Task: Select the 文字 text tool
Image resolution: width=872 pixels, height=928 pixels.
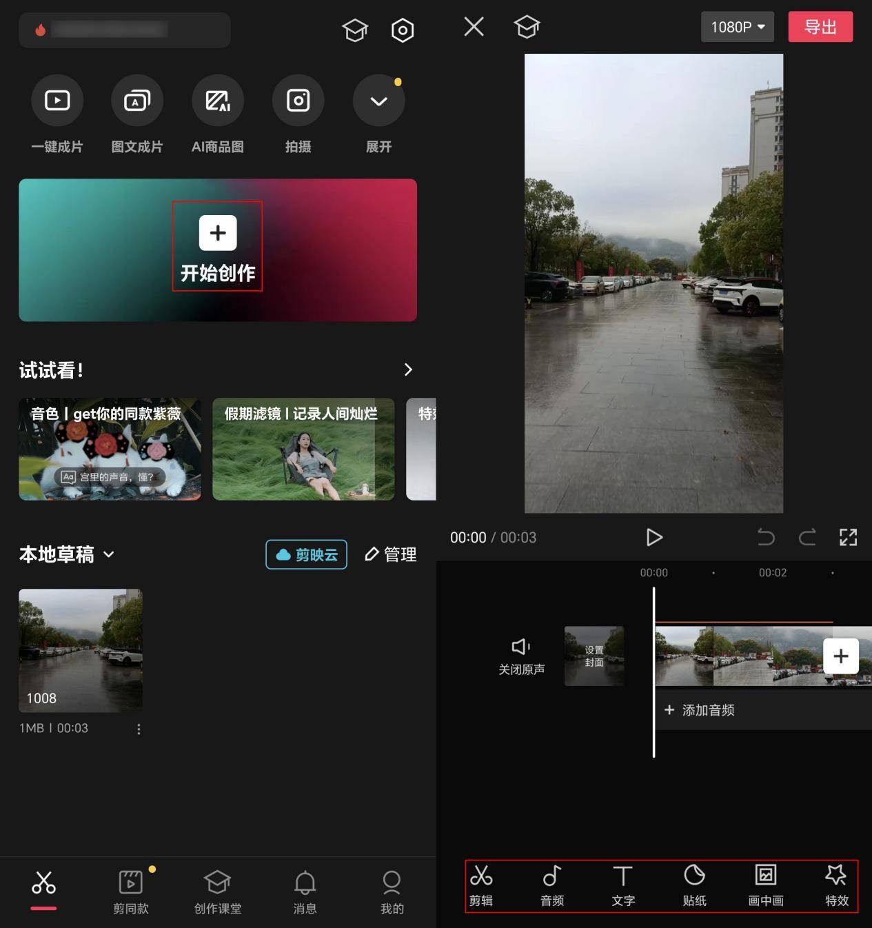Action: pyautogui.click(x=622, y=886)
